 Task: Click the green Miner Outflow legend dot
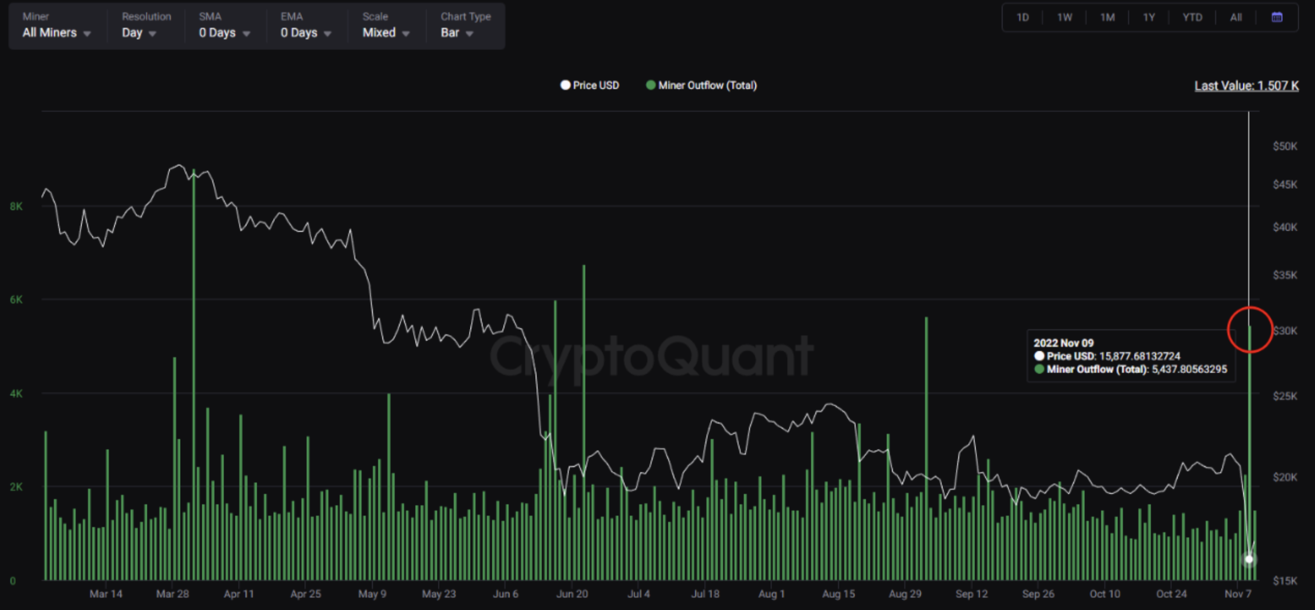point(651,85)
